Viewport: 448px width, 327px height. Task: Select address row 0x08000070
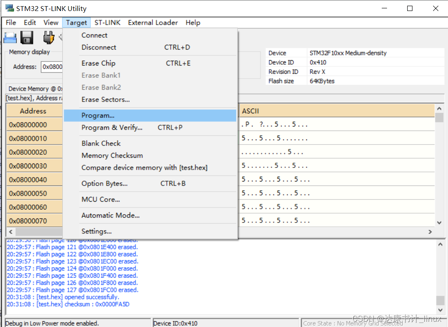pyautogui.click(x=34, y=221)
